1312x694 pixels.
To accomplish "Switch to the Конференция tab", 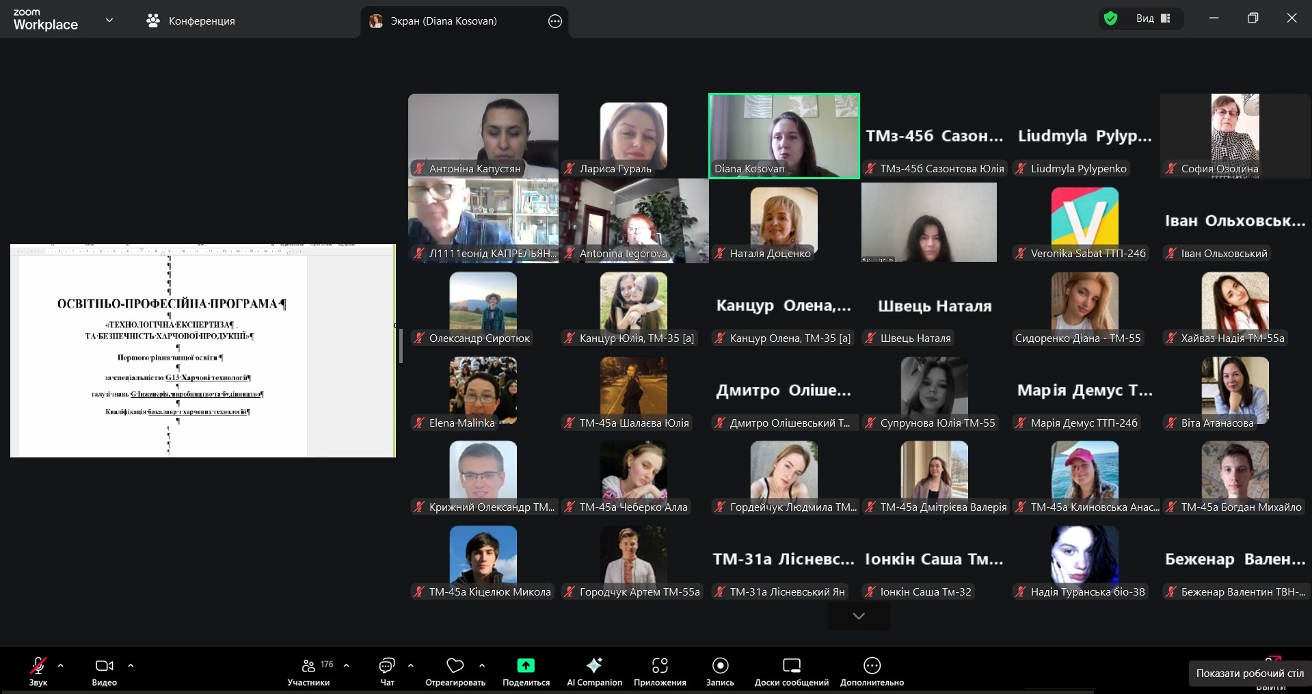I will click(x=191, y=21).
